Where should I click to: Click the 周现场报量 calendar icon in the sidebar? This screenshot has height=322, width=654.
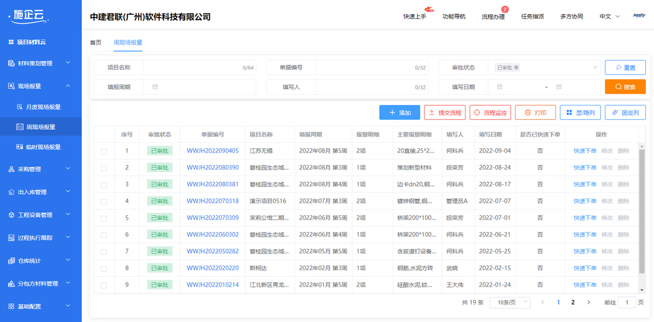[x=20, y=127]
